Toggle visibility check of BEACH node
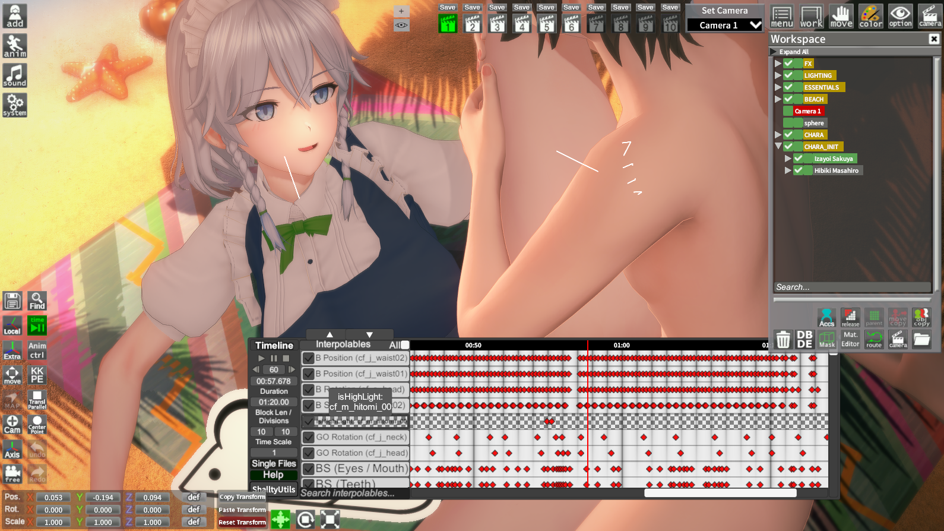Image resolution: width=944 pixels, height=531 pixels. tap(788, 99)
